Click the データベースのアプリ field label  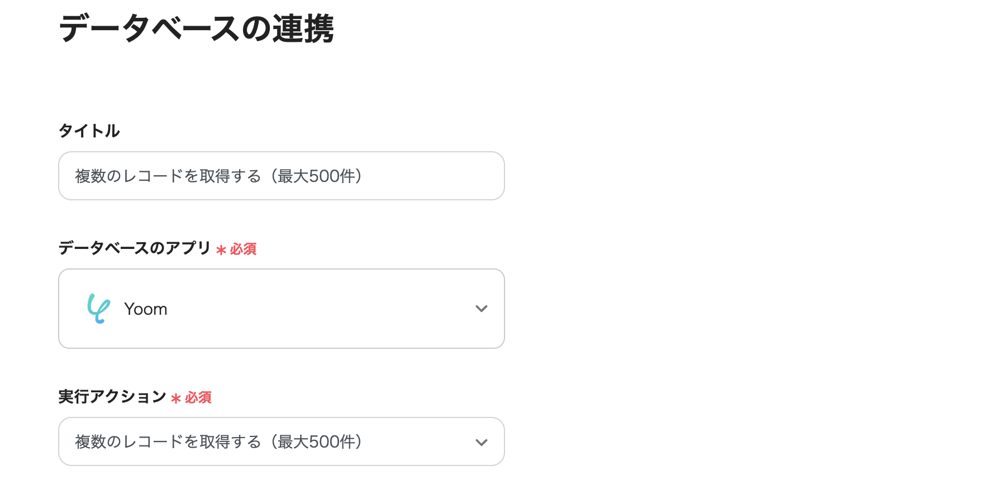click(134, 248)
